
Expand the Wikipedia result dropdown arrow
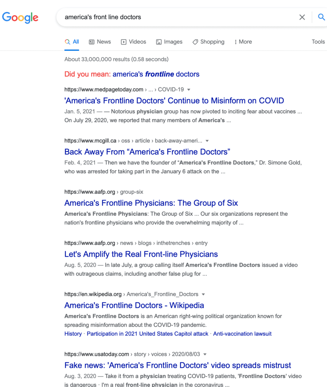pyautogui.click(x=203, y=294)
